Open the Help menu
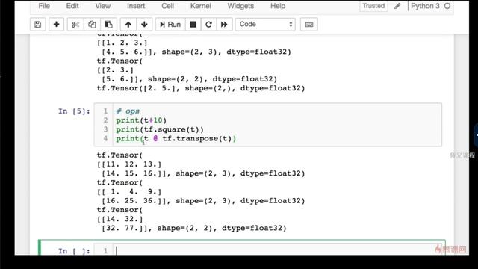478x269 pixels. coord(278,6)
